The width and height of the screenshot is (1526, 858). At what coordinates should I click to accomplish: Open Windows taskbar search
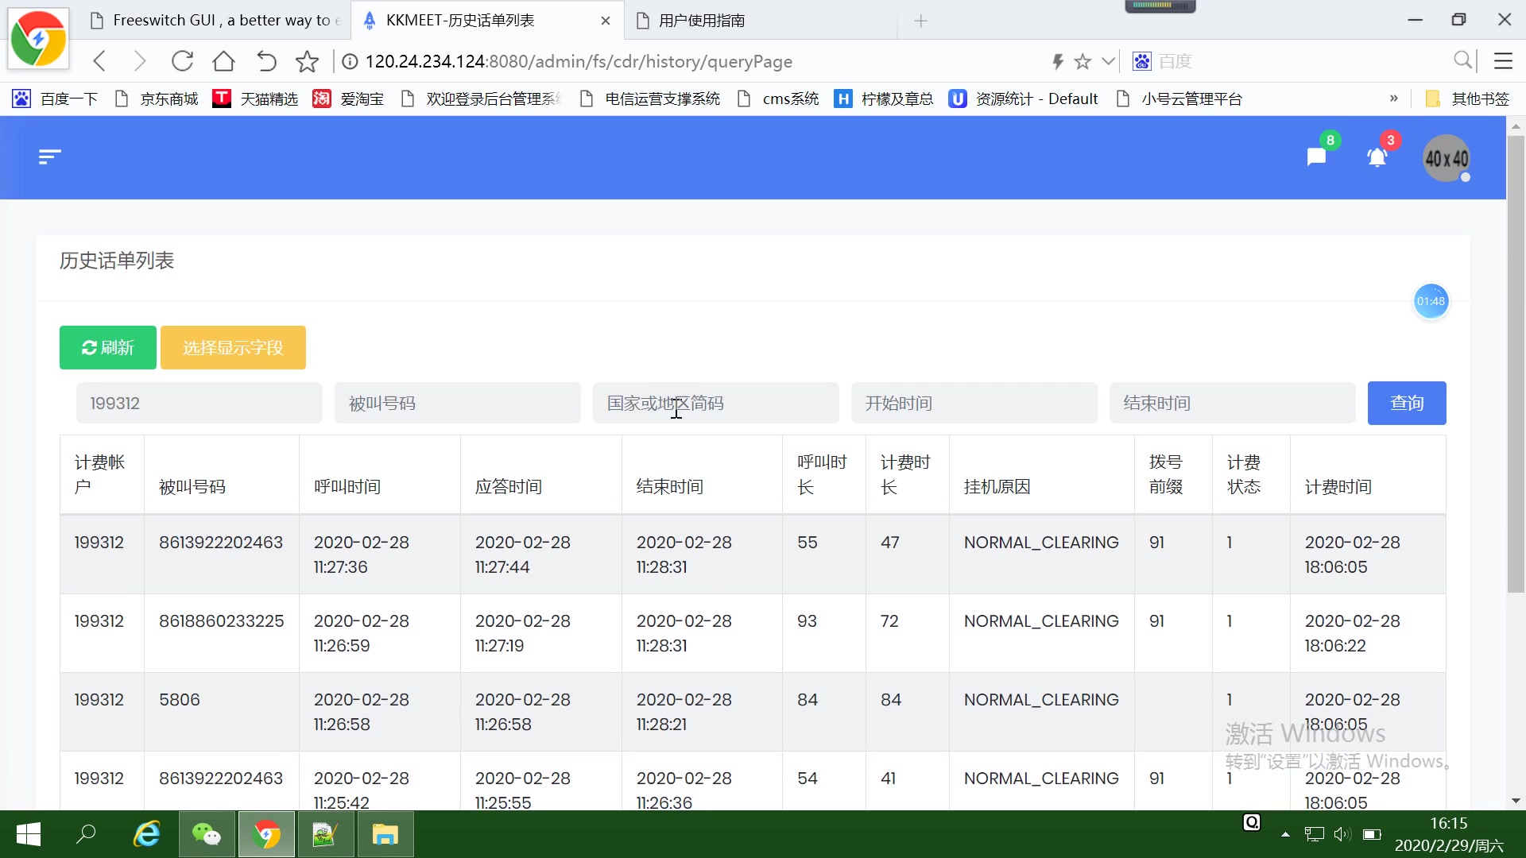(86, 834)
